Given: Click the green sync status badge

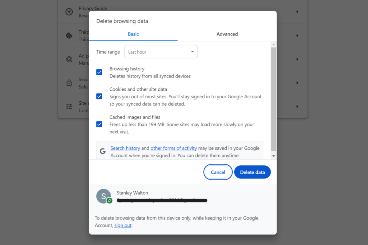Looking at the screenshot, I should 109,201.
